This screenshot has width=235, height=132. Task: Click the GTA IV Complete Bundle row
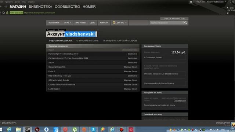pyautogui.click(x=93, y=80)
